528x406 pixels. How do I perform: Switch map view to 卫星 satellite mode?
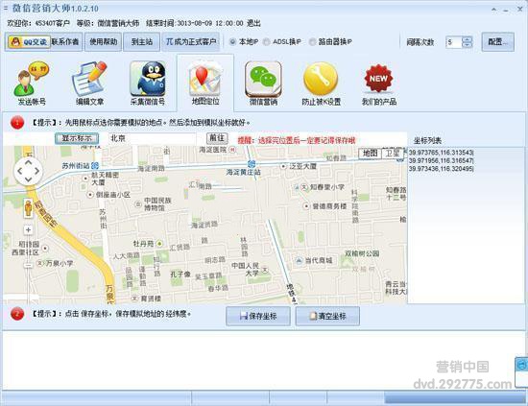393,154
